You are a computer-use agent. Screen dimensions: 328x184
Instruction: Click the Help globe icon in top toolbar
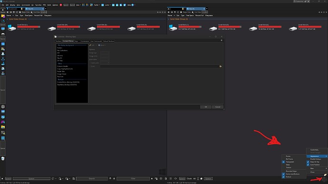[x=133, y=5]
